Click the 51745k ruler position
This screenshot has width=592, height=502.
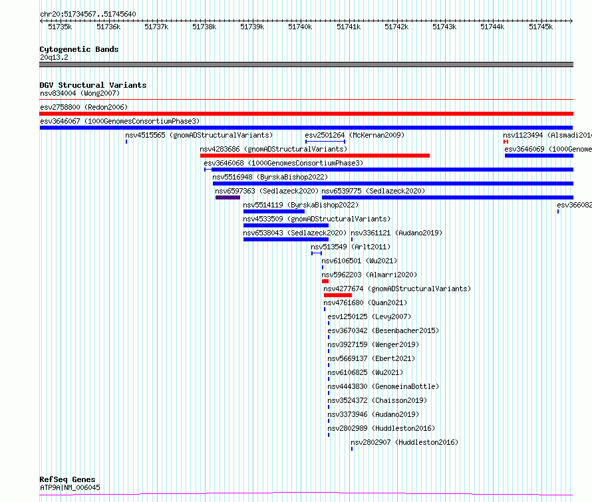coord(541,27)
